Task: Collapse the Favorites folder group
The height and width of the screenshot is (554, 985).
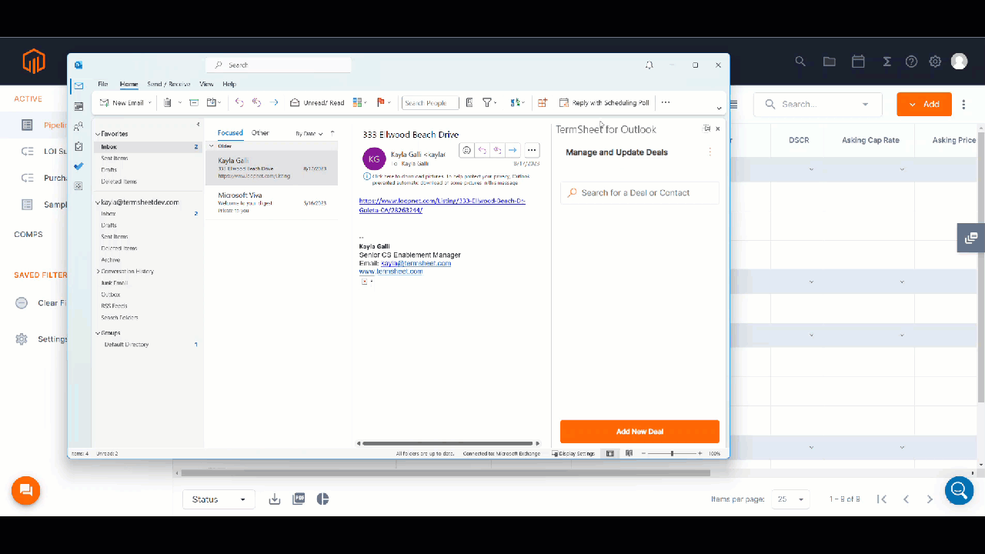Action: point(97,134)
